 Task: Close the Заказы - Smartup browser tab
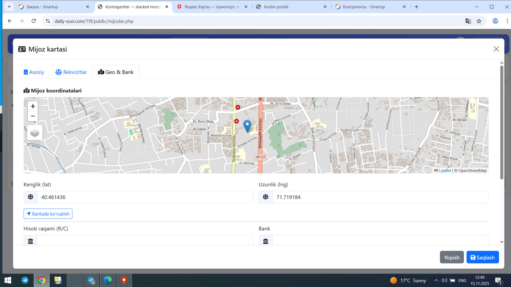point(87,7)
